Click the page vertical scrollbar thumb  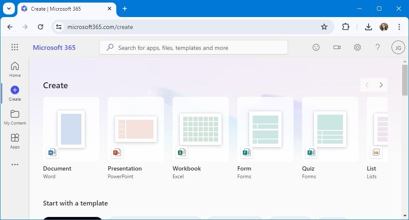405,80
